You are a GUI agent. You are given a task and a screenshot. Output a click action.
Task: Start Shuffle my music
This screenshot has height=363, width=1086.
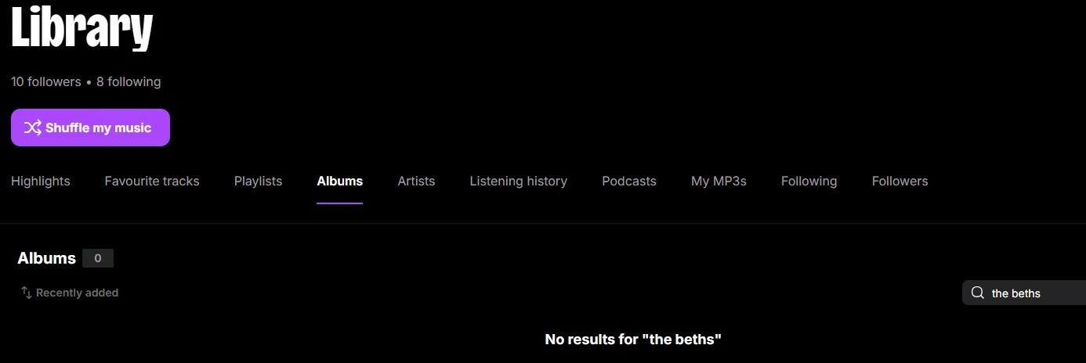(90, 128)
